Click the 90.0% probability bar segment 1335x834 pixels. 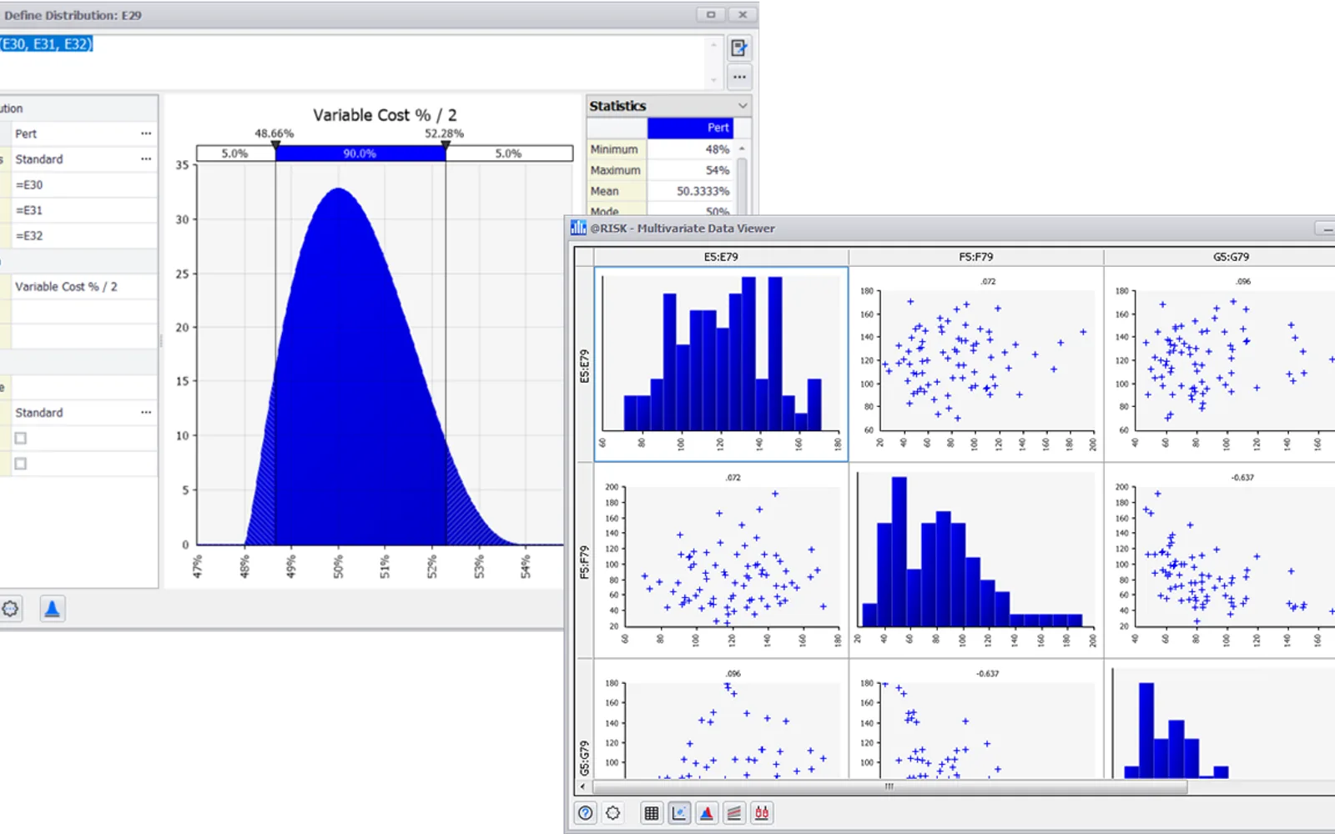coord(360,153)
